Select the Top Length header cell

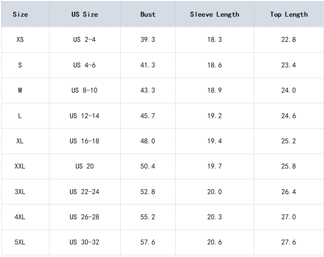click(289, 15)
